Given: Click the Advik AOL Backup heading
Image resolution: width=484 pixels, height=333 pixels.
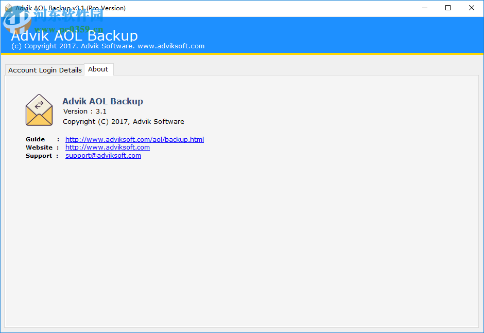Looking at the screenshot, I should point(102,101).
